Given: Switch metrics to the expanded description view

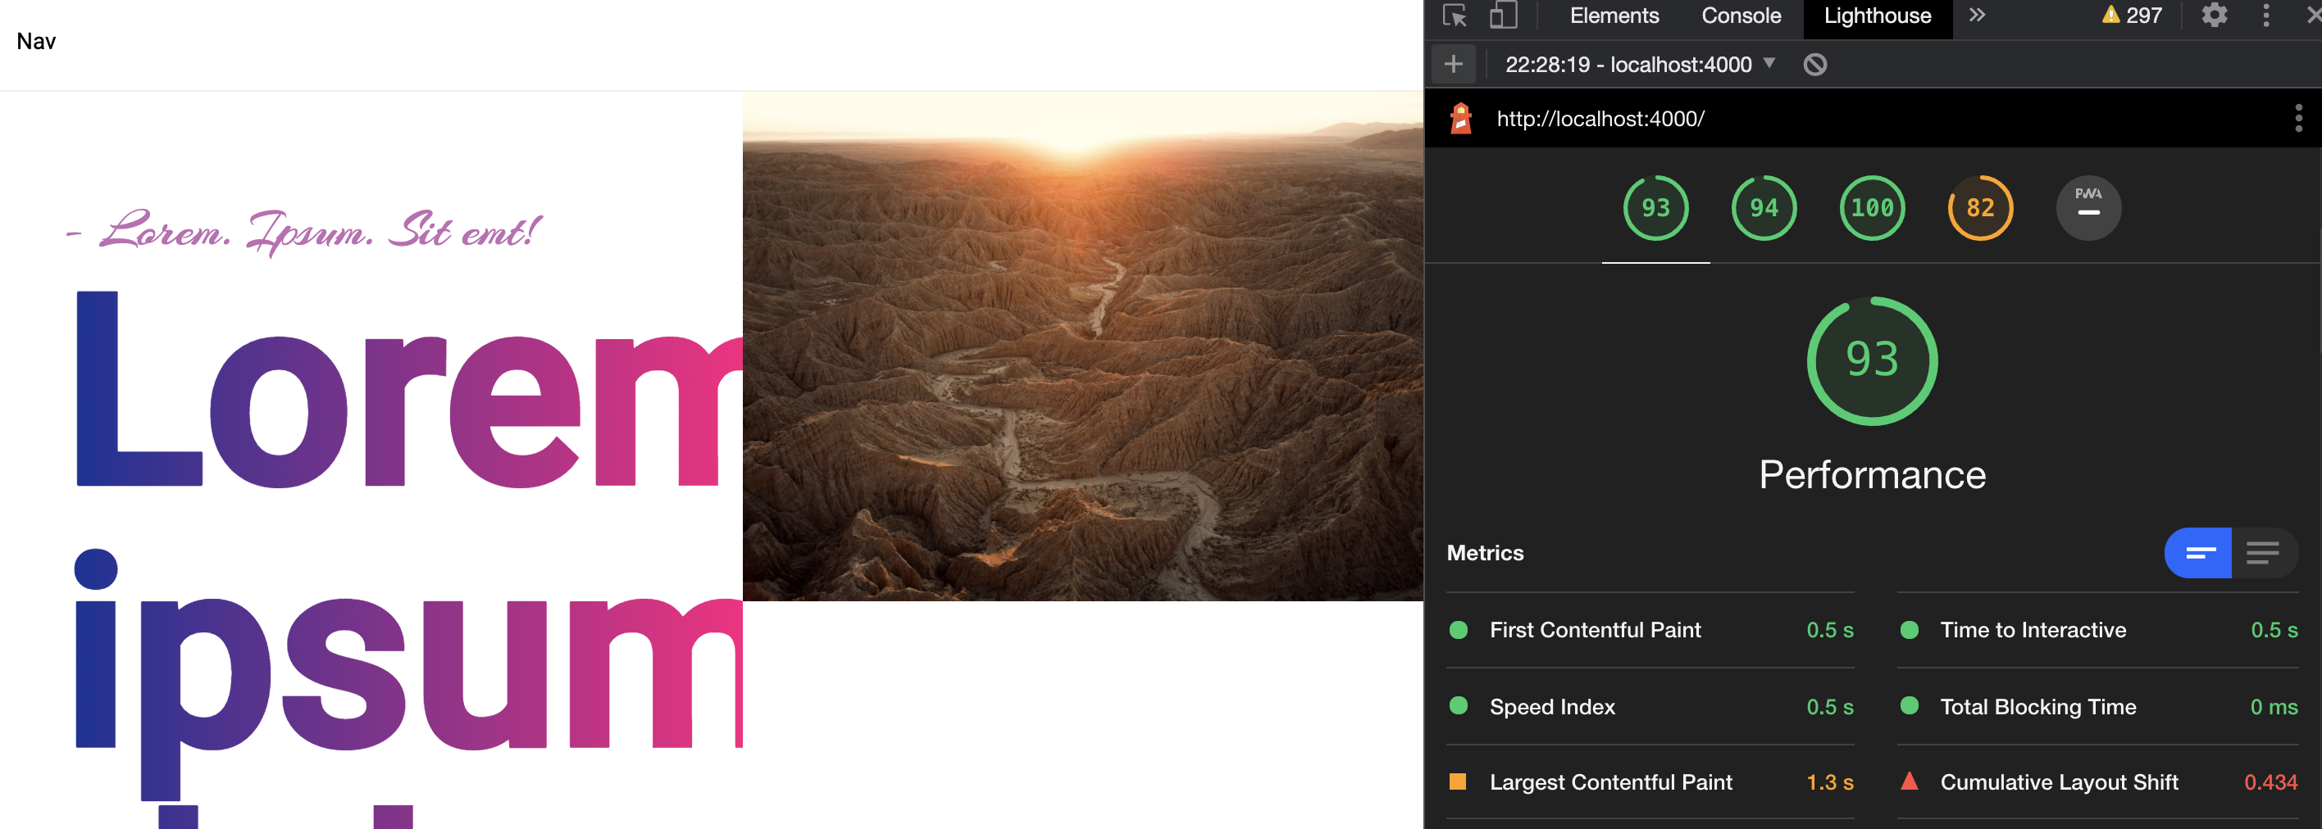Looking at the screenshot, I should (2265, 553).
